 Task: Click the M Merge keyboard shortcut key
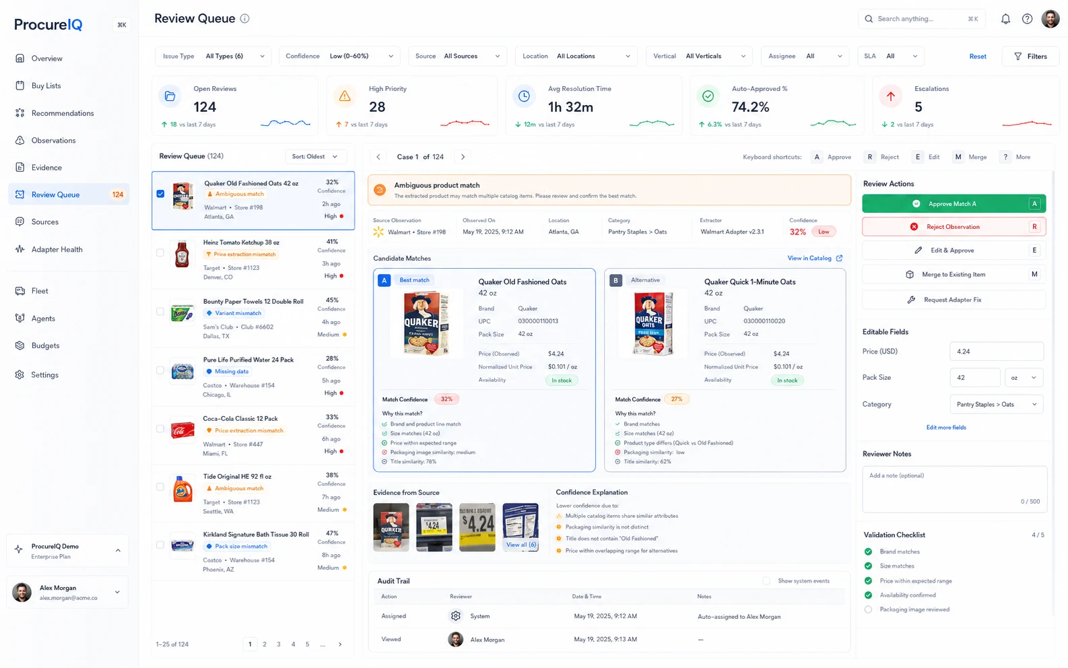click(958, 157)
